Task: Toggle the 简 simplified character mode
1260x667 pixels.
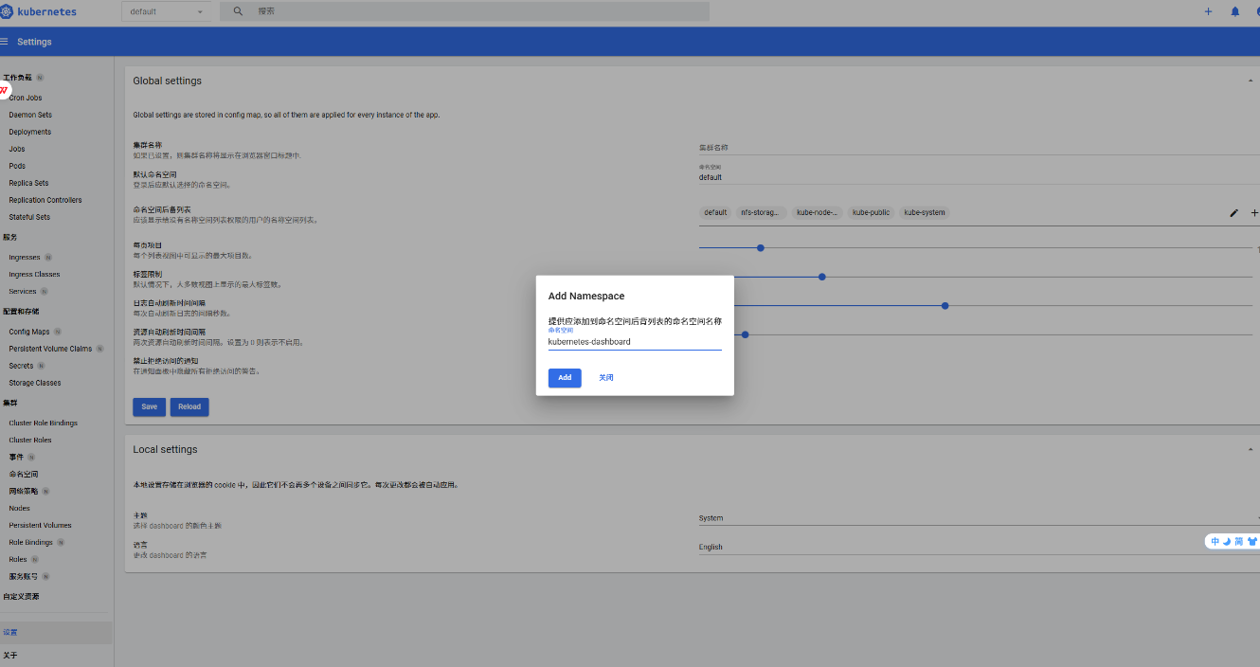Action: [x=1238, y=541]
